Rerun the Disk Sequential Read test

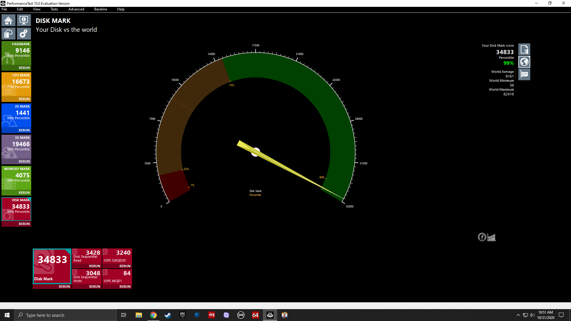pos(95,266)
